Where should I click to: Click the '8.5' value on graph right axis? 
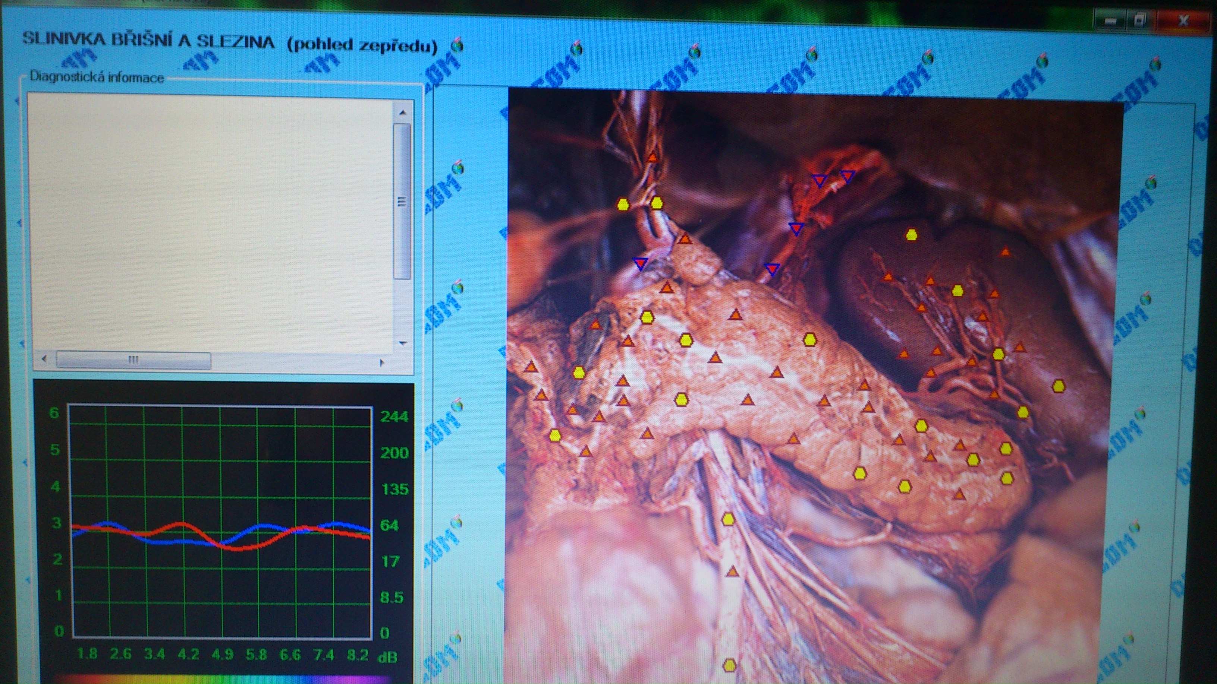(x=391, y=598)
